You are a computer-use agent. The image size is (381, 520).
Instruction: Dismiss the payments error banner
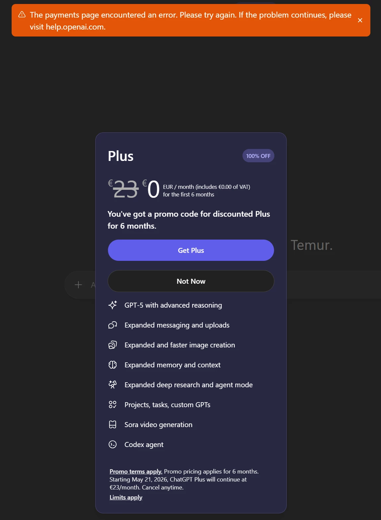[360, 20]
